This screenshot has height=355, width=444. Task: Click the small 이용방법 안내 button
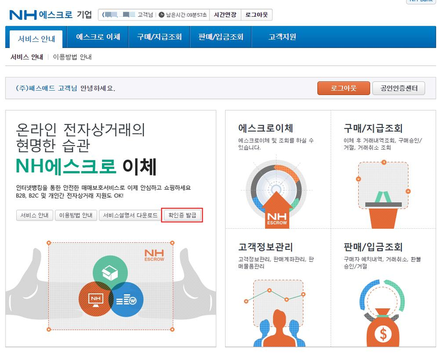(x=76, y=216)
